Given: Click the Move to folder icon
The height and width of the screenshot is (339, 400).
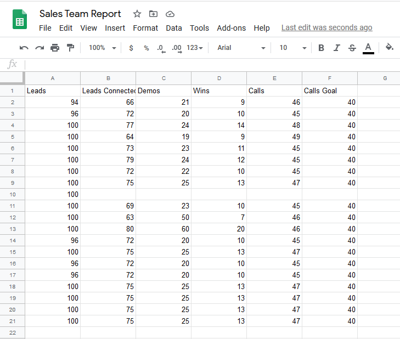Looking at the screenshot, I should [153, 14].
